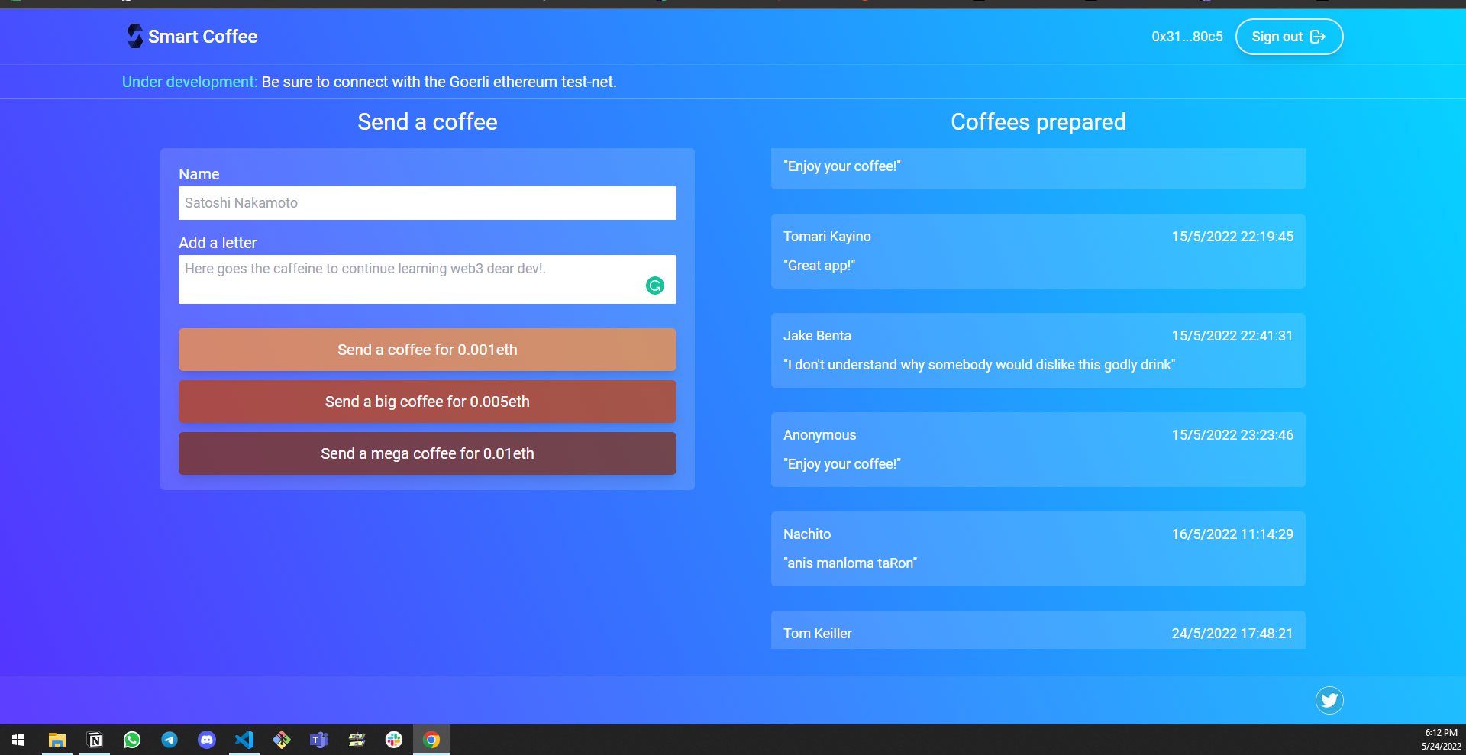The width and height of the screenshot is (1466, 755).
Task: Click Send a big coffee for 0.005eth
Action: (x=427, y=401)
